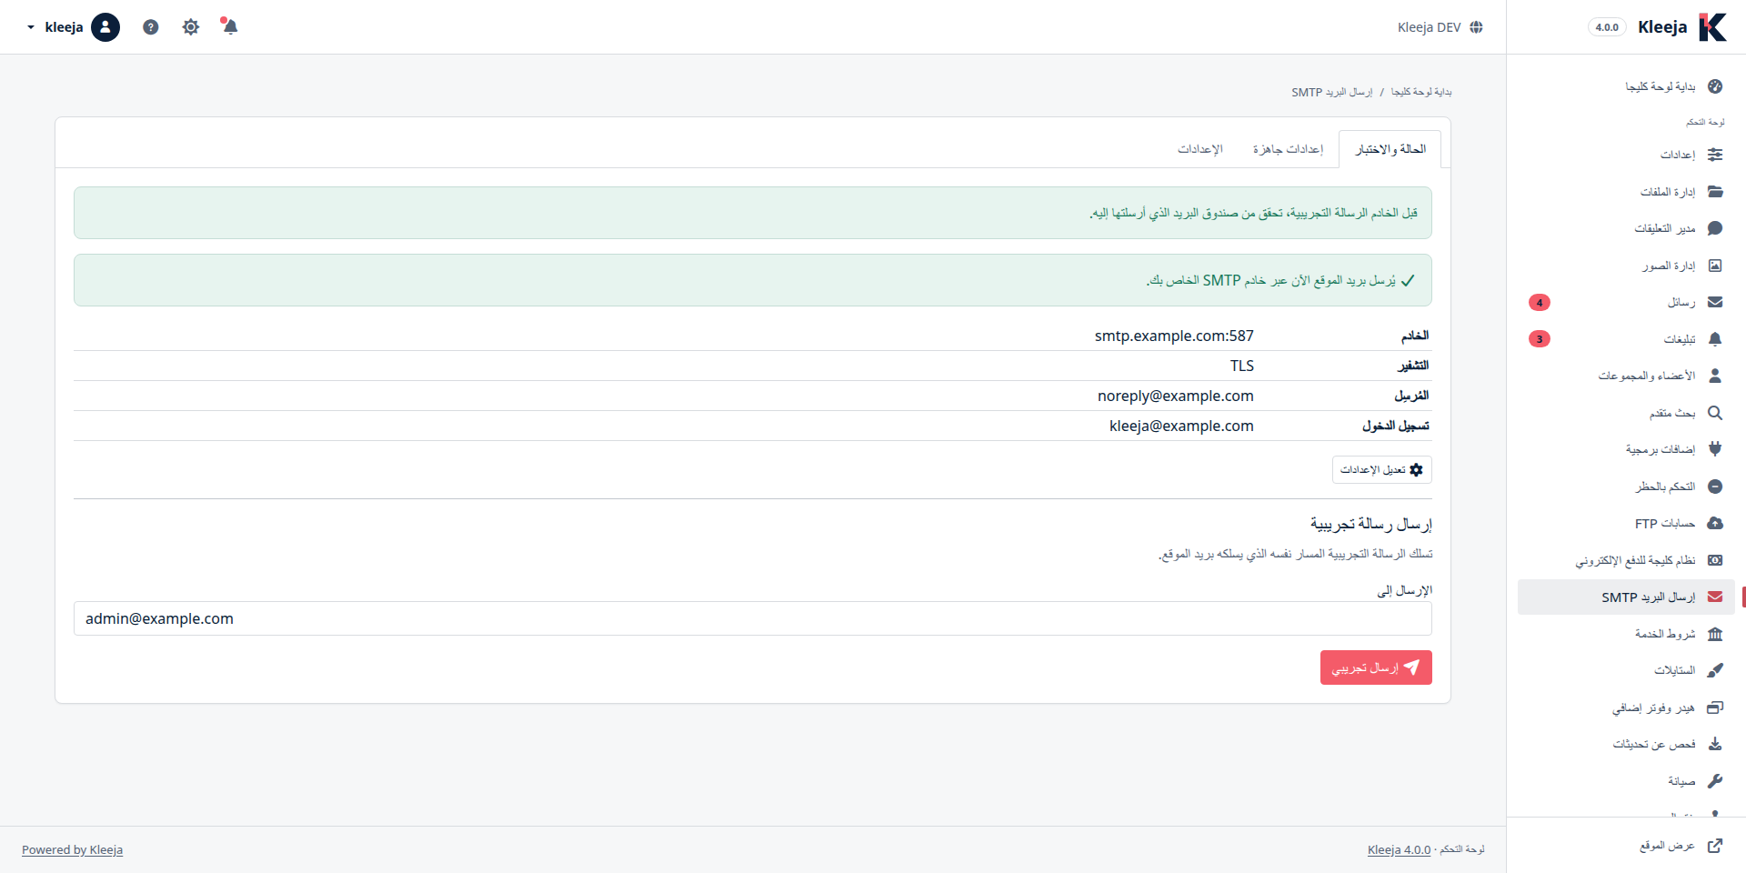Open the Kleeja 4.0.0 footer link
This screenshot has height=873, width=1746.
point(1399,849)
